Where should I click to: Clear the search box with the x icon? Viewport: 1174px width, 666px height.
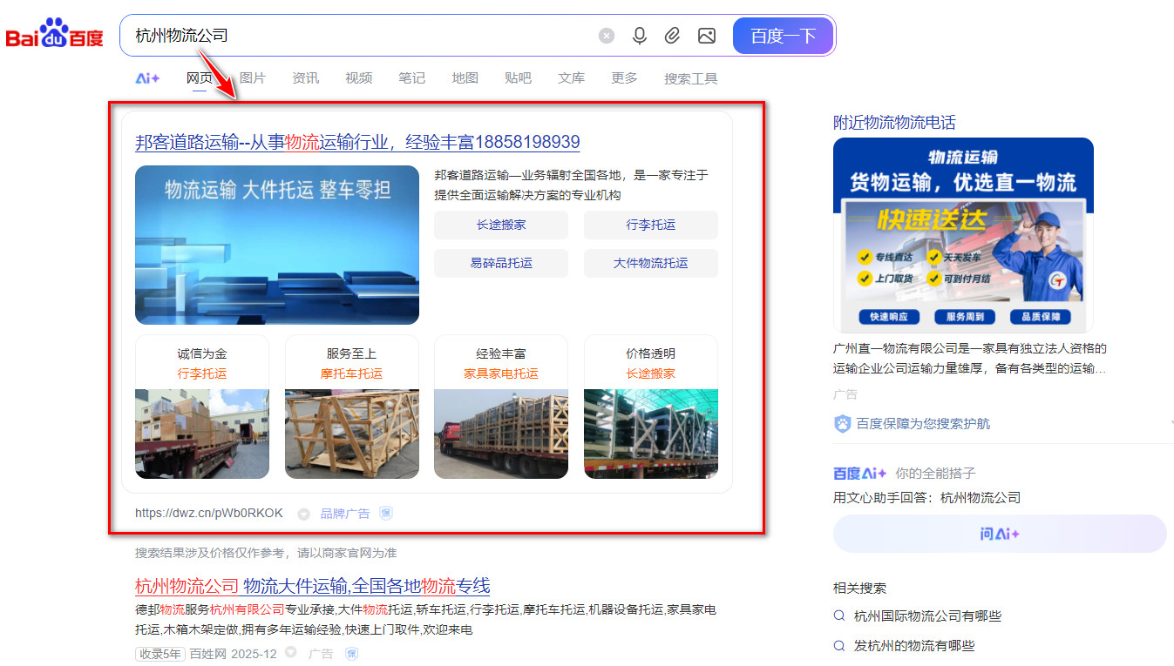[x=606, y=35]
